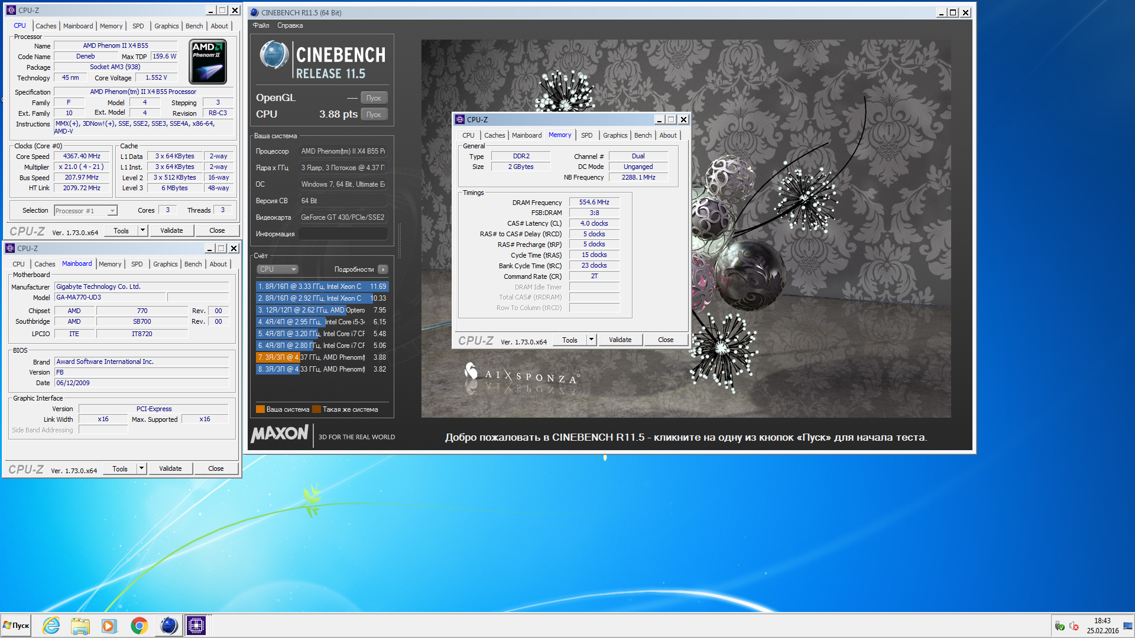Image resolution: width=1135 pixels, height=638 pixels.
Task: Open the Файл menu in Cinebench
Action: click(x=261, y=25)
